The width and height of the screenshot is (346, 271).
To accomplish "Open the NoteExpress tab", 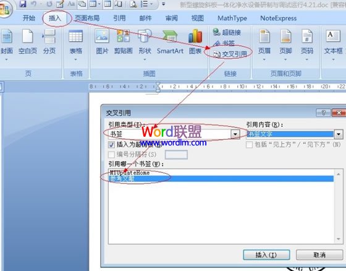I will coord(279,18).
